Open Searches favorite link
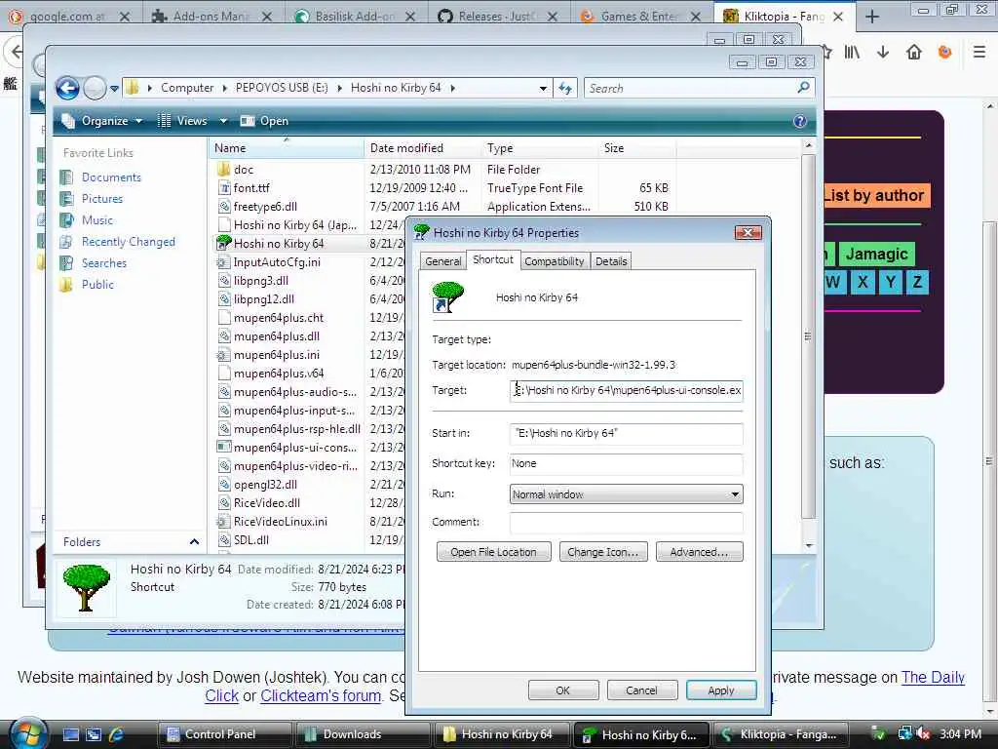 coord(103,263)
